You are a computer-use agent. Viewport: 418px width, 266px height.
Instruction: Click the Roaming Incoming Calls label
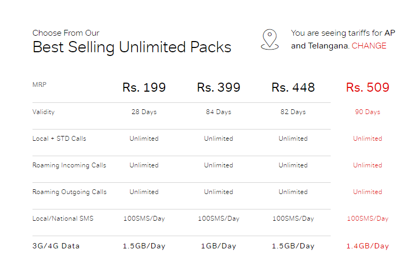pyautogui.click(x=69, y=165)
